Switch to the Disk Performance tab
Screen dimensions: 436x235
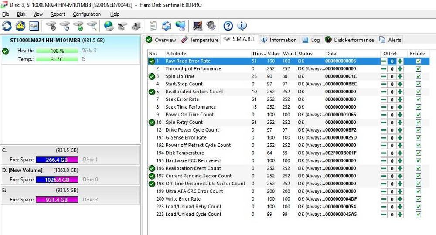(350, 40)
